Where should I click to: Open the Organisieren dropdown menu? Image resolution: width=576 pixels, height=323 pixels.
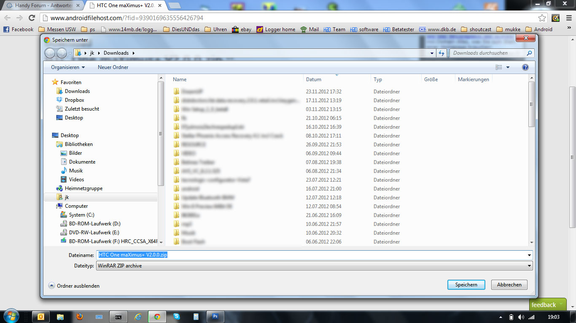point(68,67)
